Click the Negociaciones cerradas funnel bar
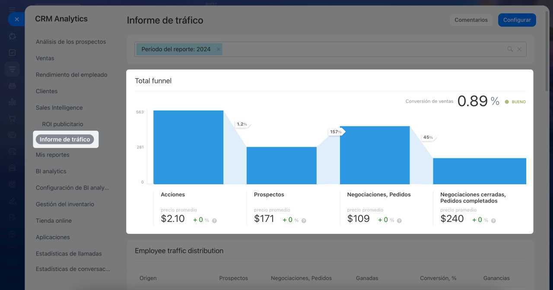This screenshot has width=553, height=290. click(480, 171)
